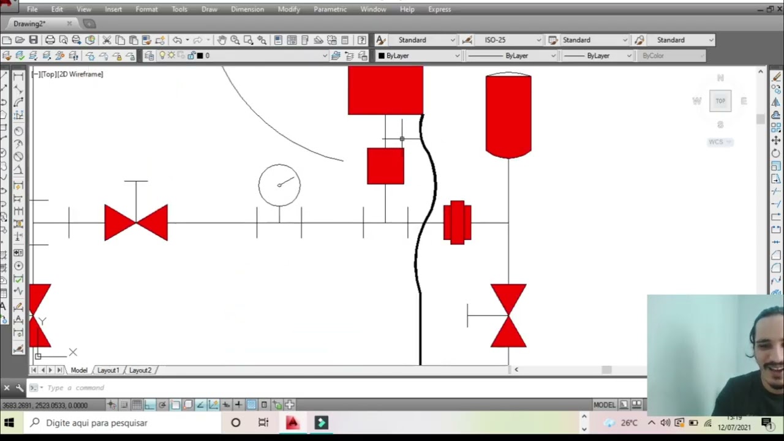The height and width of the screenshot is (441, 784).
Task: Toggle Grid Display in the status bar
Action: click(137, 405)
